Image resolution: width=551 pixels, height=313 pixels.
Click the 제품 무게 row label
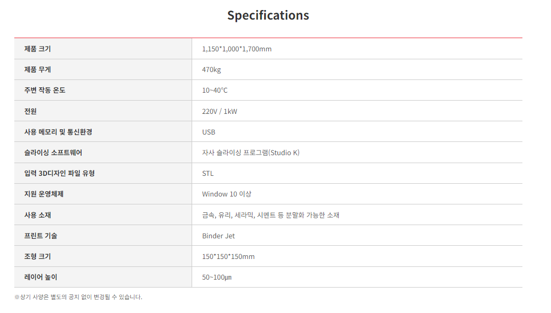point(38,69)
